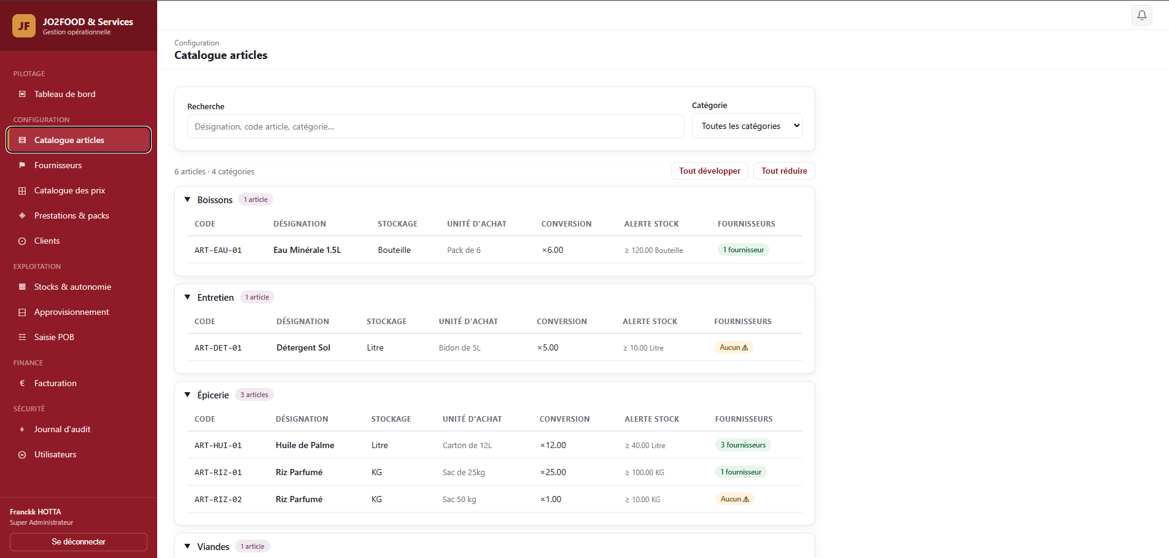Select Stocks & autonomie menu item
The width and height of the screenshot is (1169, 558).
[x=79, y=287]
